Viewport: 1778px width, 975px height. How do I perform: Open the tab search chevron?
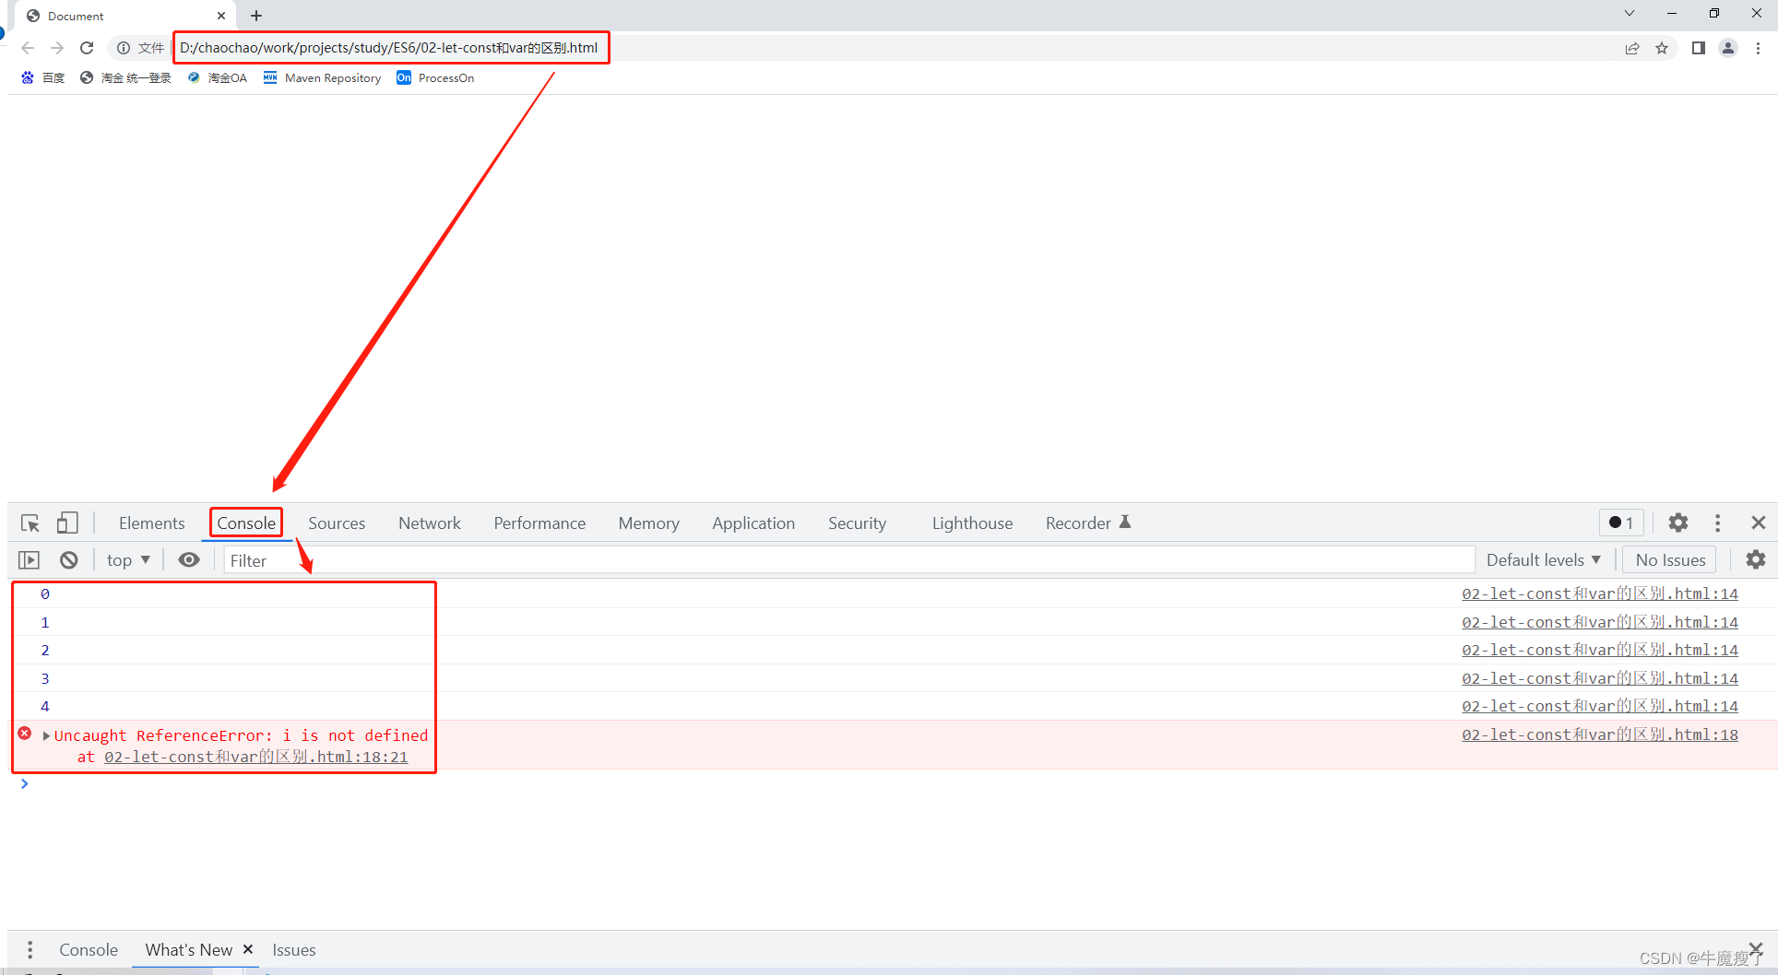point(1630,13)
